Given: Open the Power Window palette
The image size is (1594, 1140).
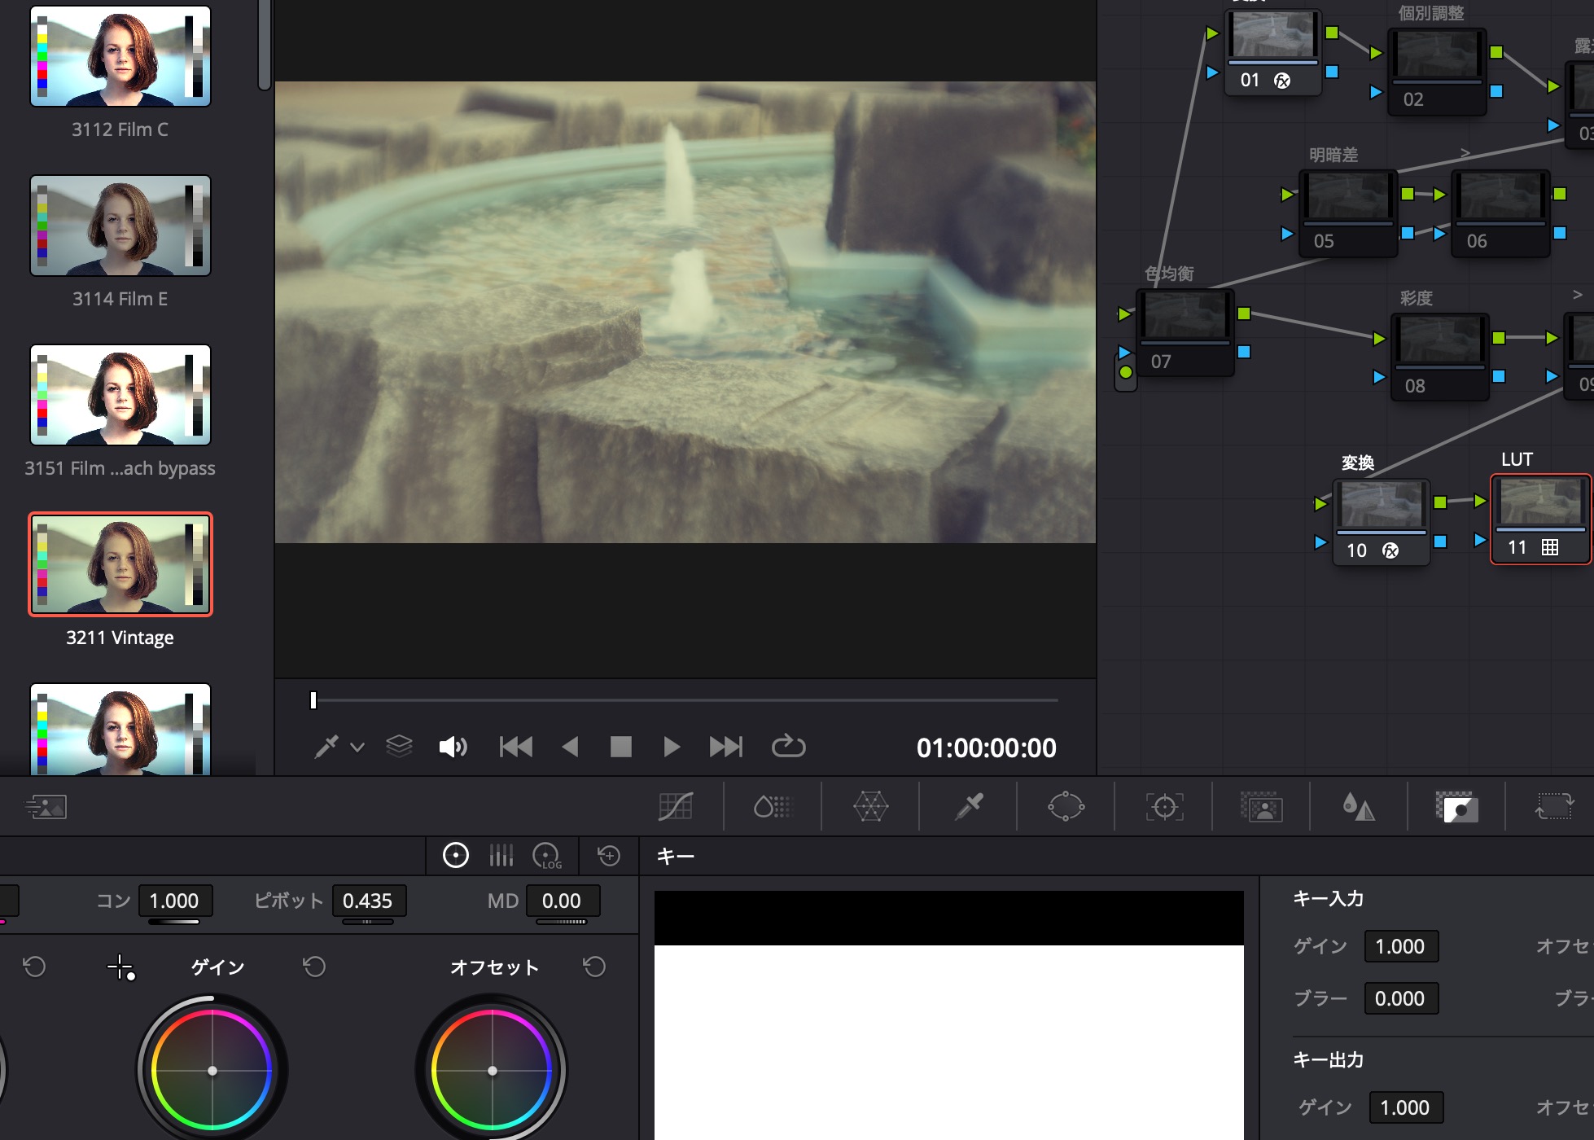Looking at the screenshot, I should pyautogui.click(x=1066, y=807).
